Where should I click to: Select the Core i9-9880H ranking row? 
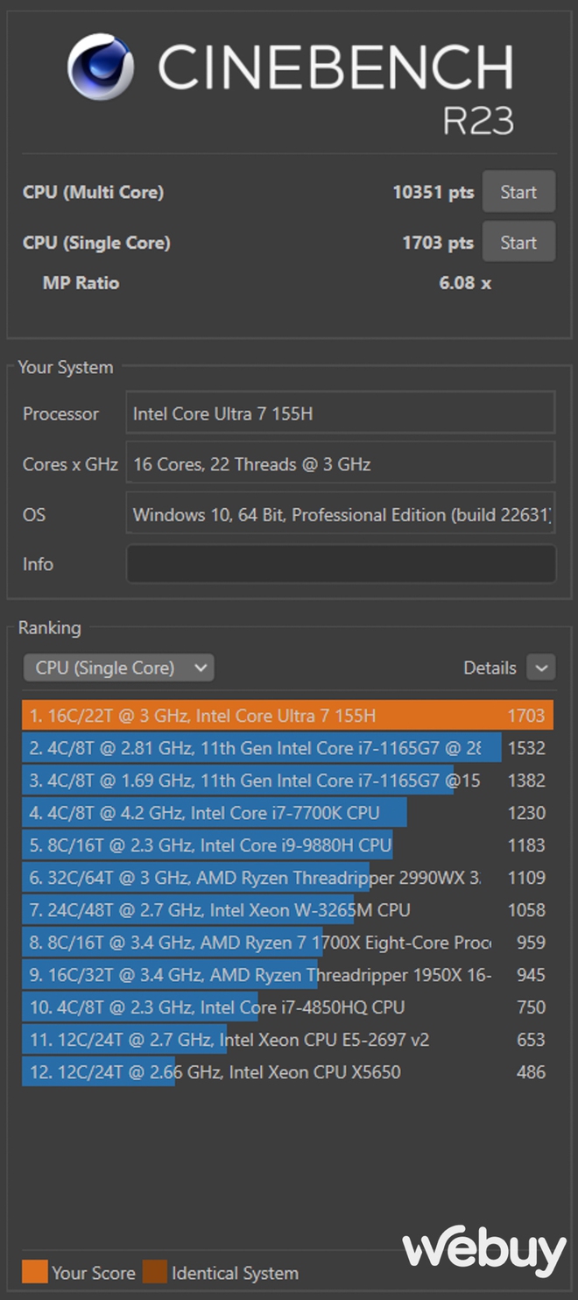287,845
